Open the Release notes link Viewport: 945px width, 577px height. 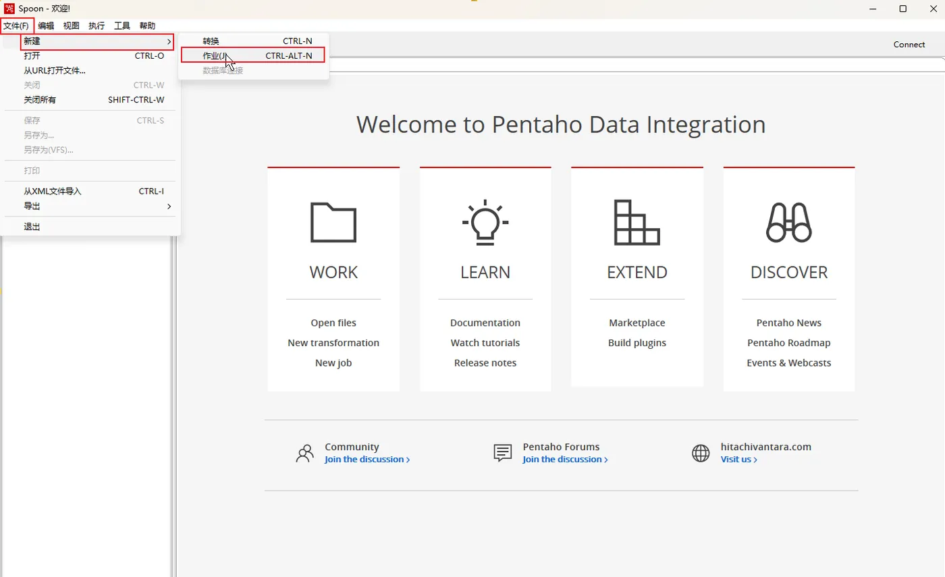click(485, 362)
